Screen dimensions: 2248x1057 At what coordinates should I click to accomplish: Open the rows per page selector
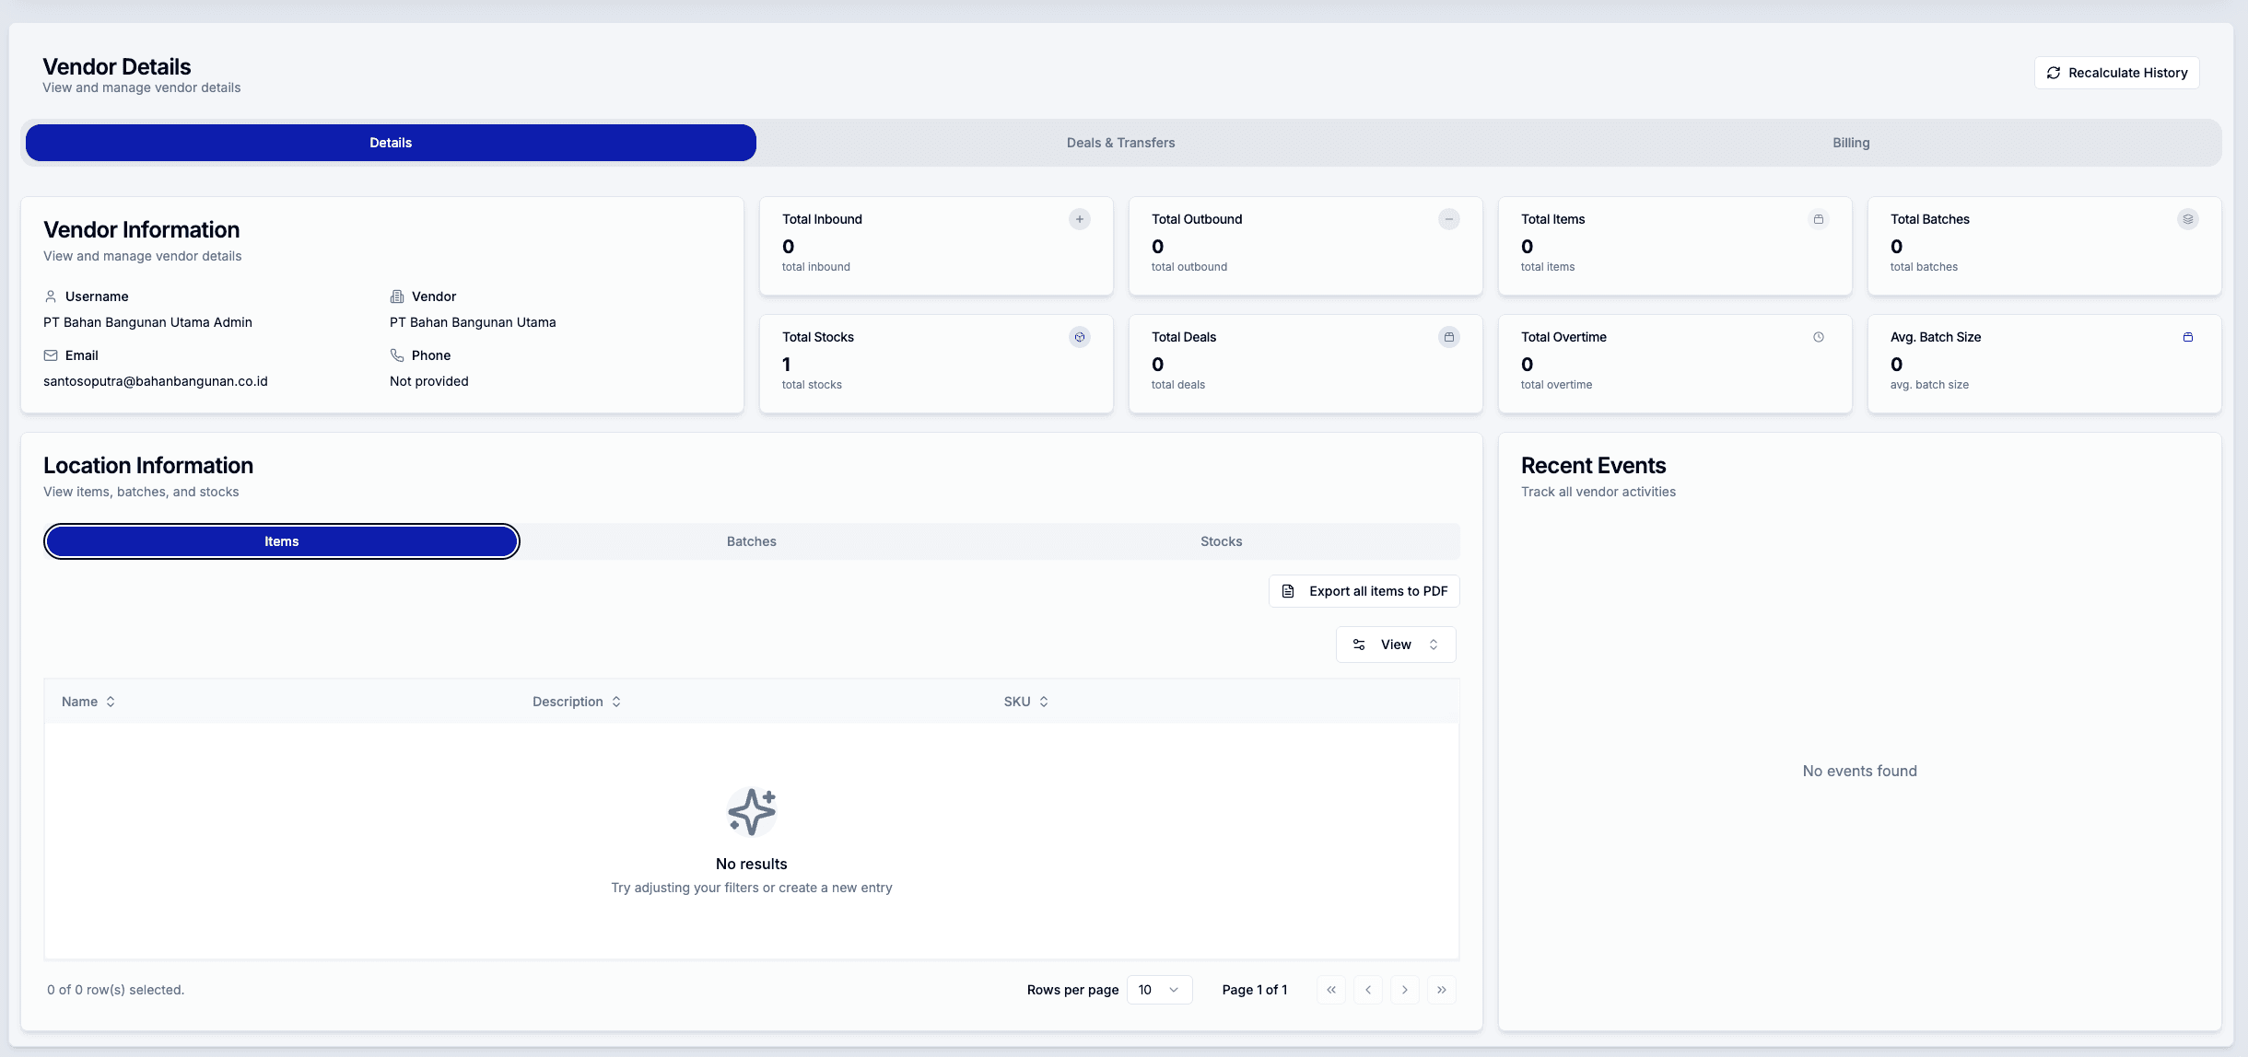(x=1158, y=989)
